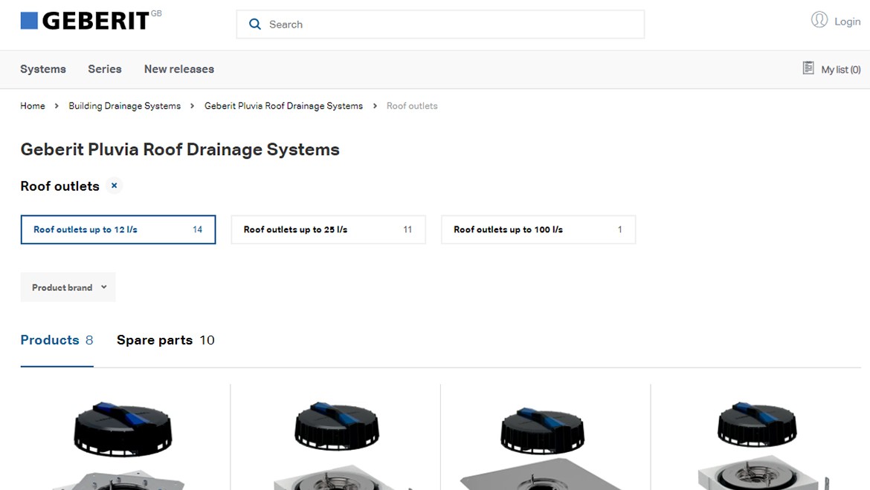
Task: Open Building Drainage Systems breadcrumb
Action: [x=125, y=105]
